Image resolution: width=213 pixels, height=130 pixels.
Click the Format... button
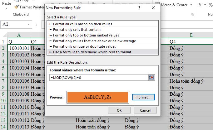143,97
